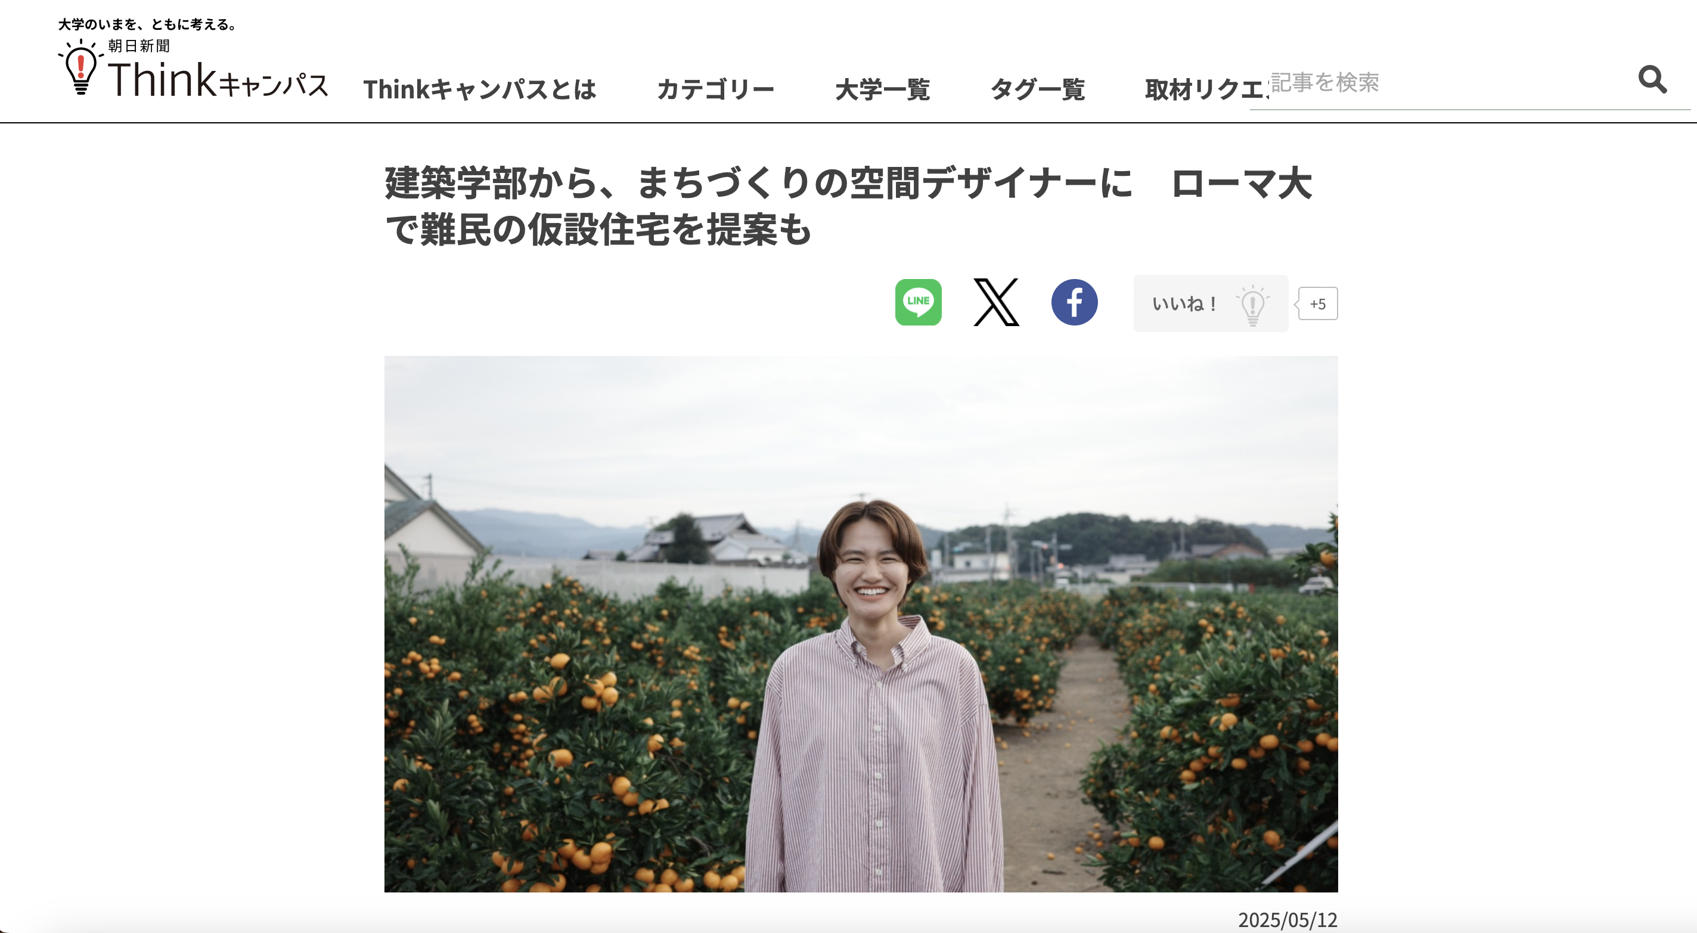Image resolution: width=1697 pixels, height=933 pixels.
Task: Share the article via LINE icon
Action: [x=919, y=302]
